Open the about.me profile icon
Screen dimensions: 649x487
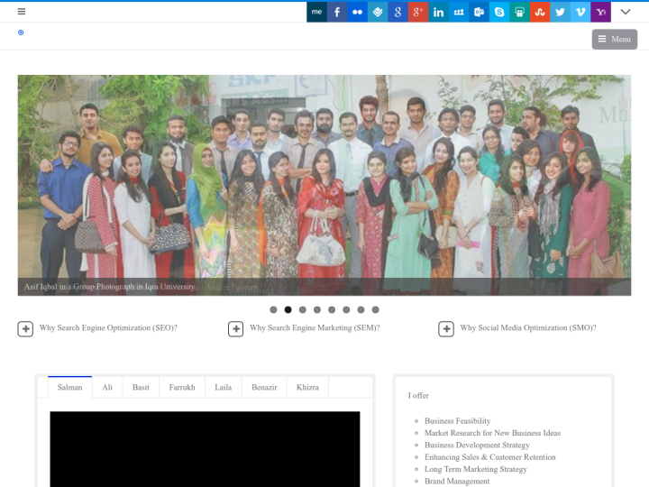coord(316,12)
